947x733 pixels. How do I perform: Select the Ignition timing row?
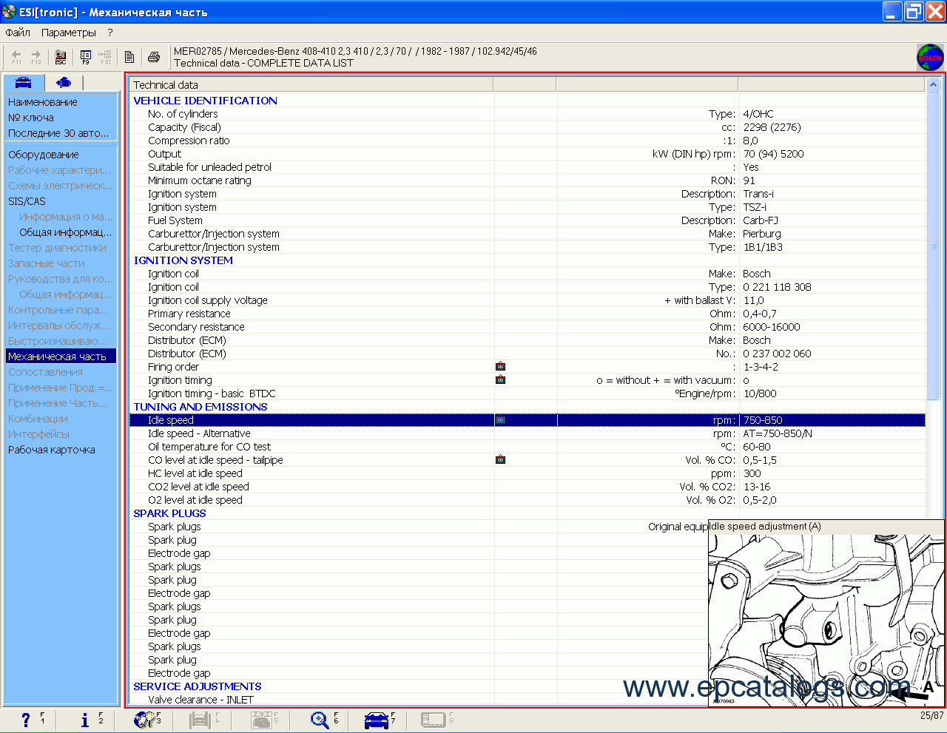pyautogui.click(x=180, y=380)
